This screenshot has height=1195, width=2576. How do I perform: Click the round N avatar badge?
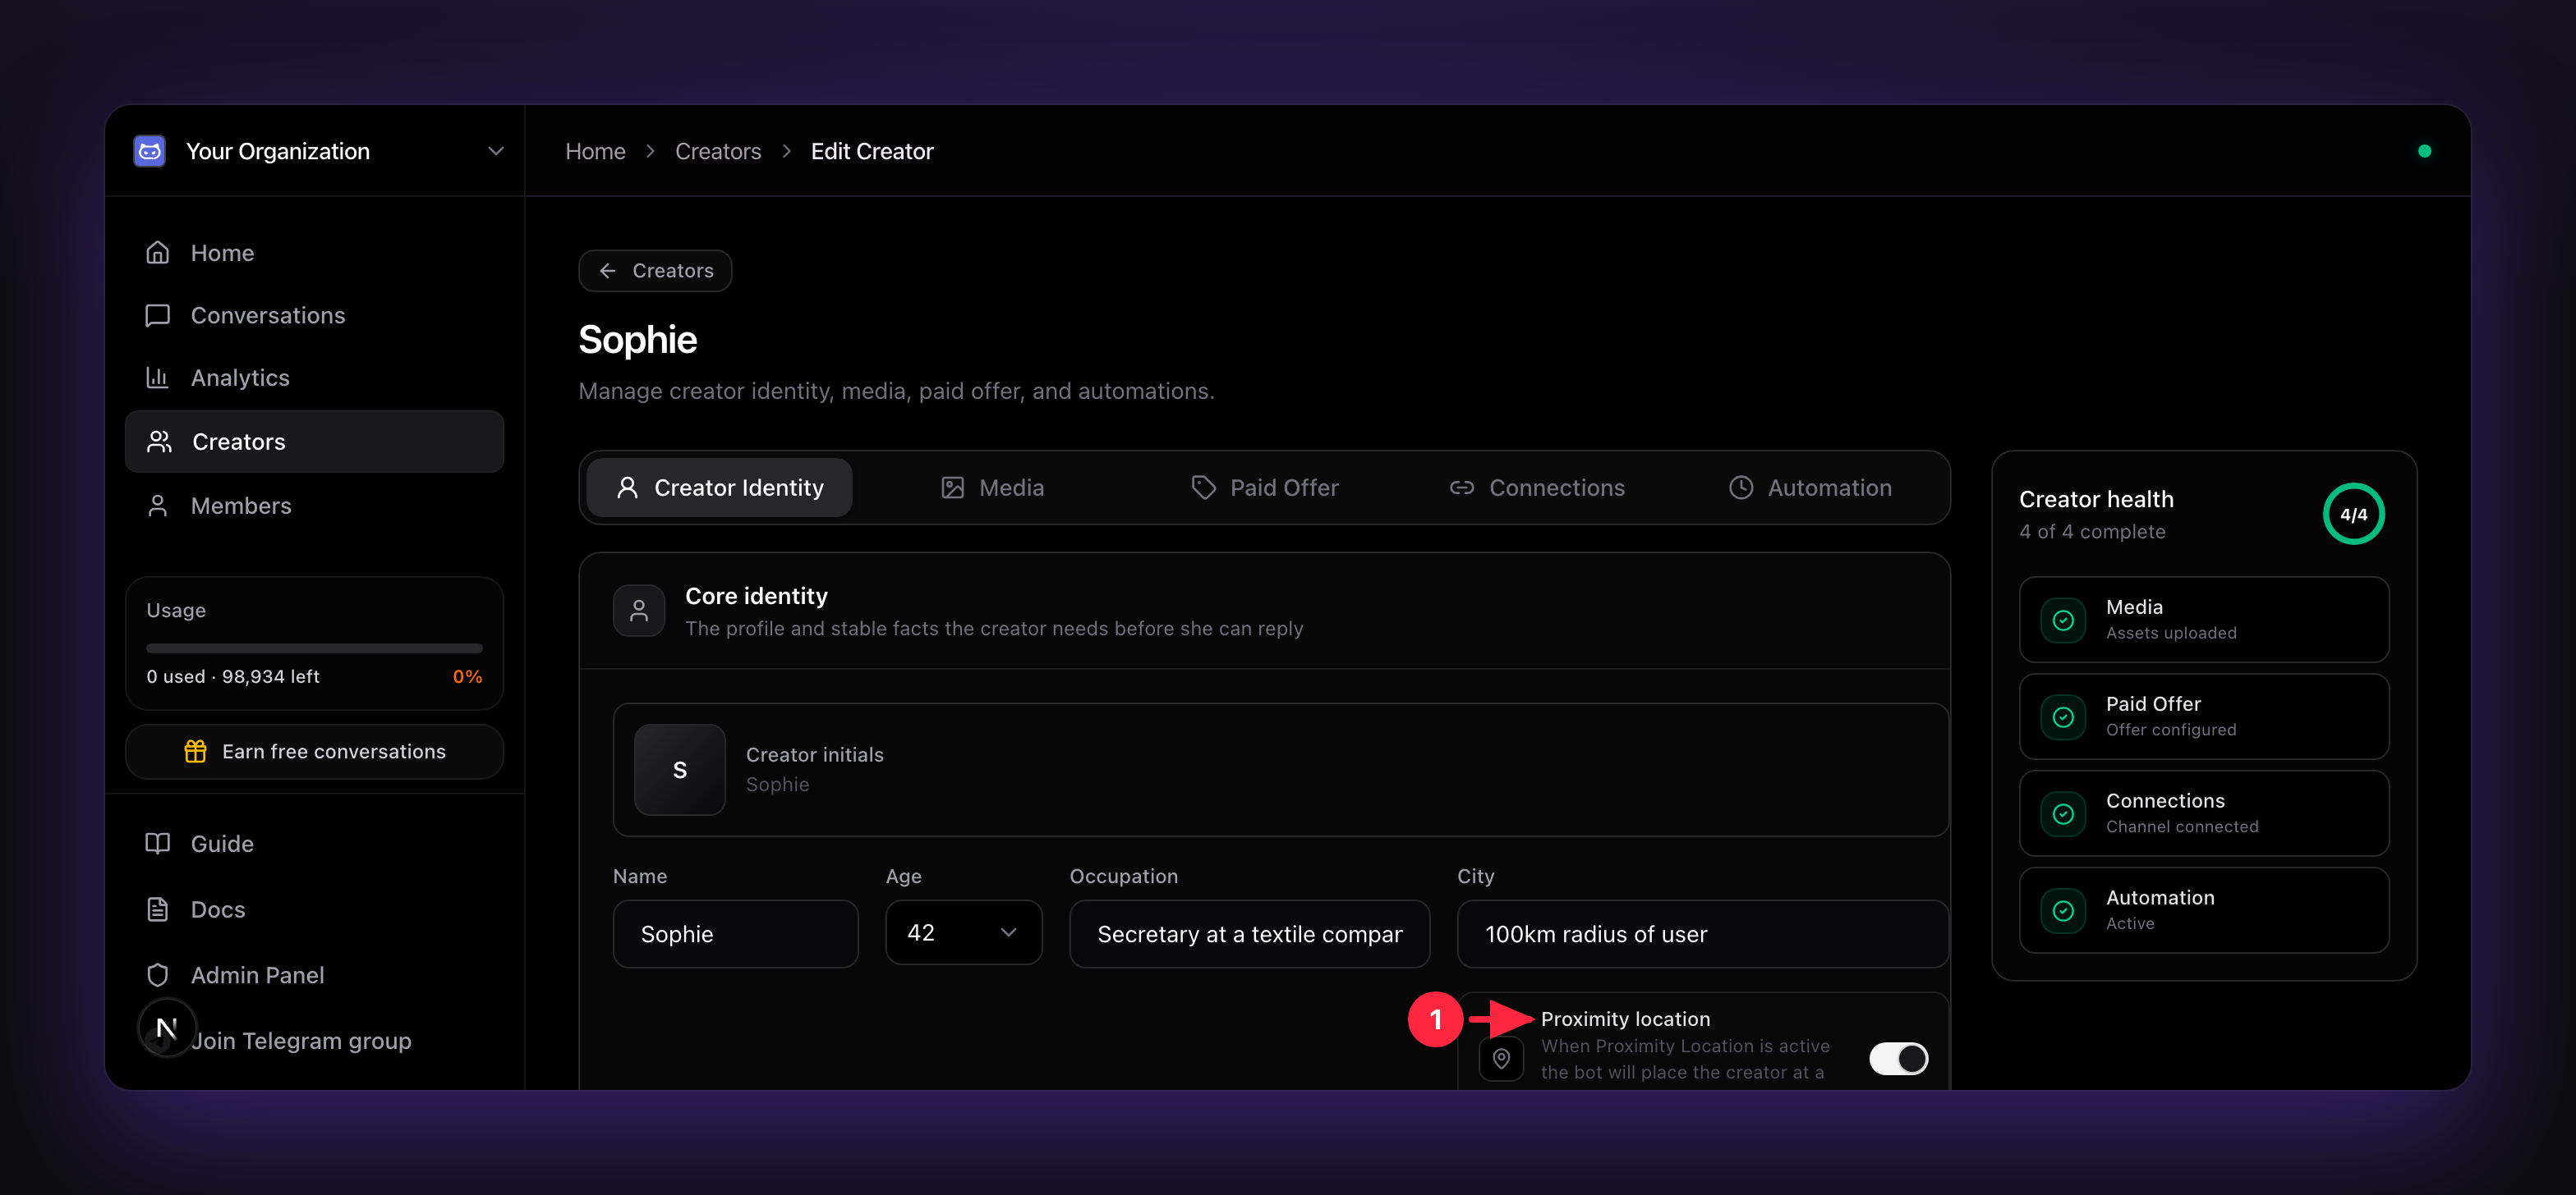pos(166,1027)
